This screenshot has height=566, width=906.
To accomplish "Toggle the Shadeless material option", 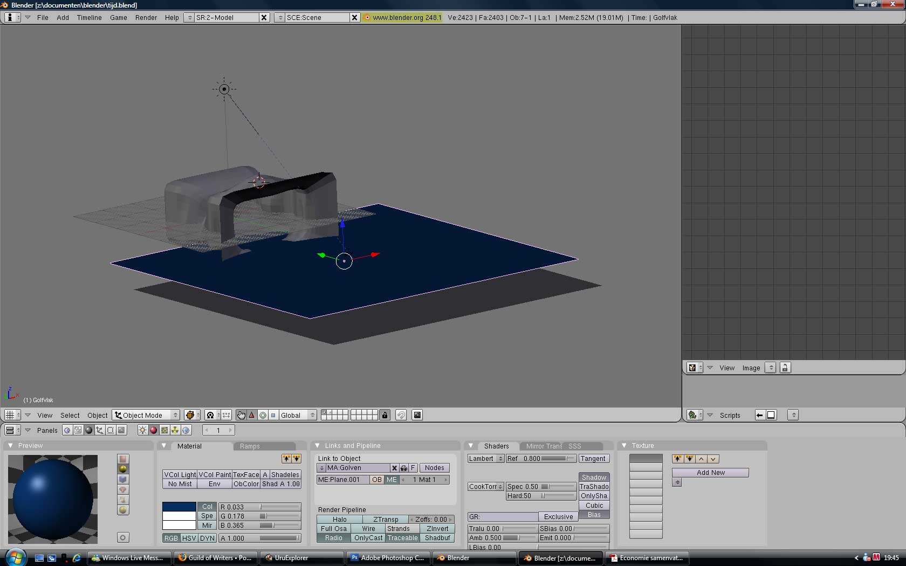I will click(x=285, y=475).
